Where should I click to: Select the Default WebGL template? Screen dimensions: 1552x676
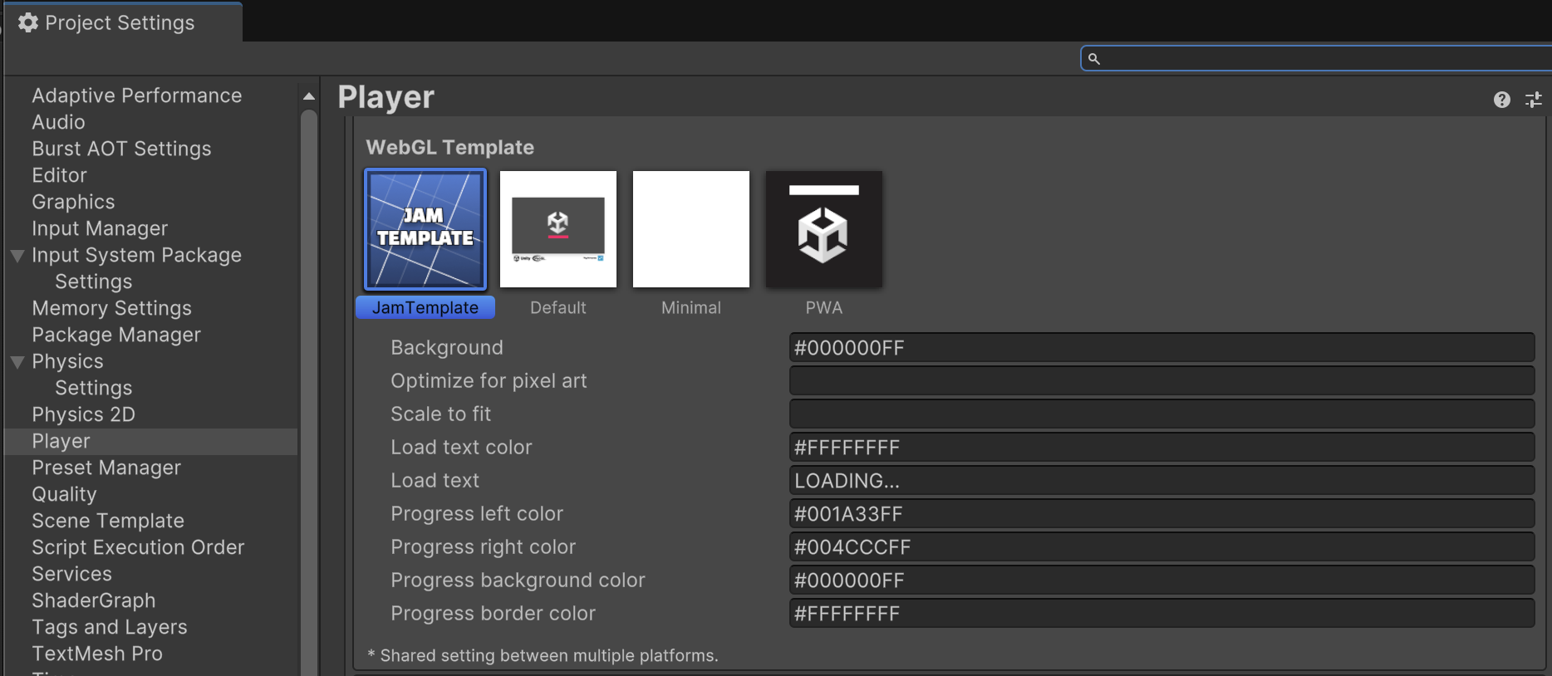point(558,229)
